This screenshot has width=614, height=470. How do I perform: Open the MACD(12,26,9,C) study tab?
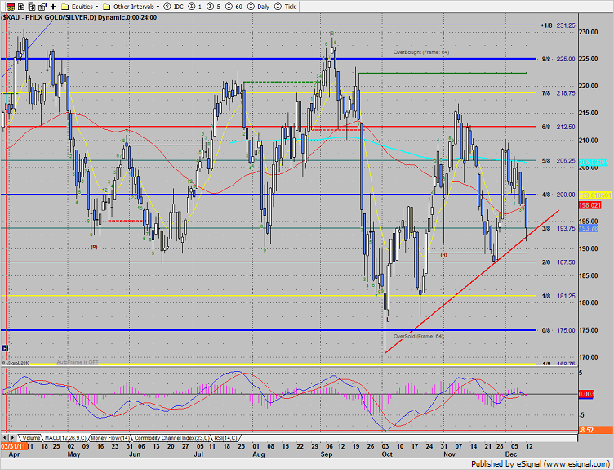coord(65,438)
